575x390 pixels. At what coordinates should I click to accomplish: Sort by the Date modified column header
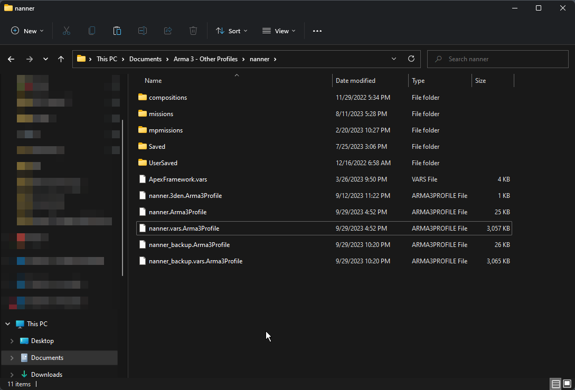[x=355, y=81]
